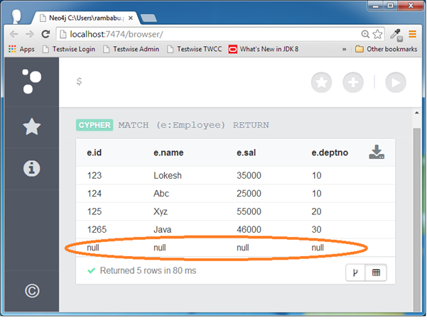Select the Java name cell
427x320 pixels.
(x=162, y=229)
